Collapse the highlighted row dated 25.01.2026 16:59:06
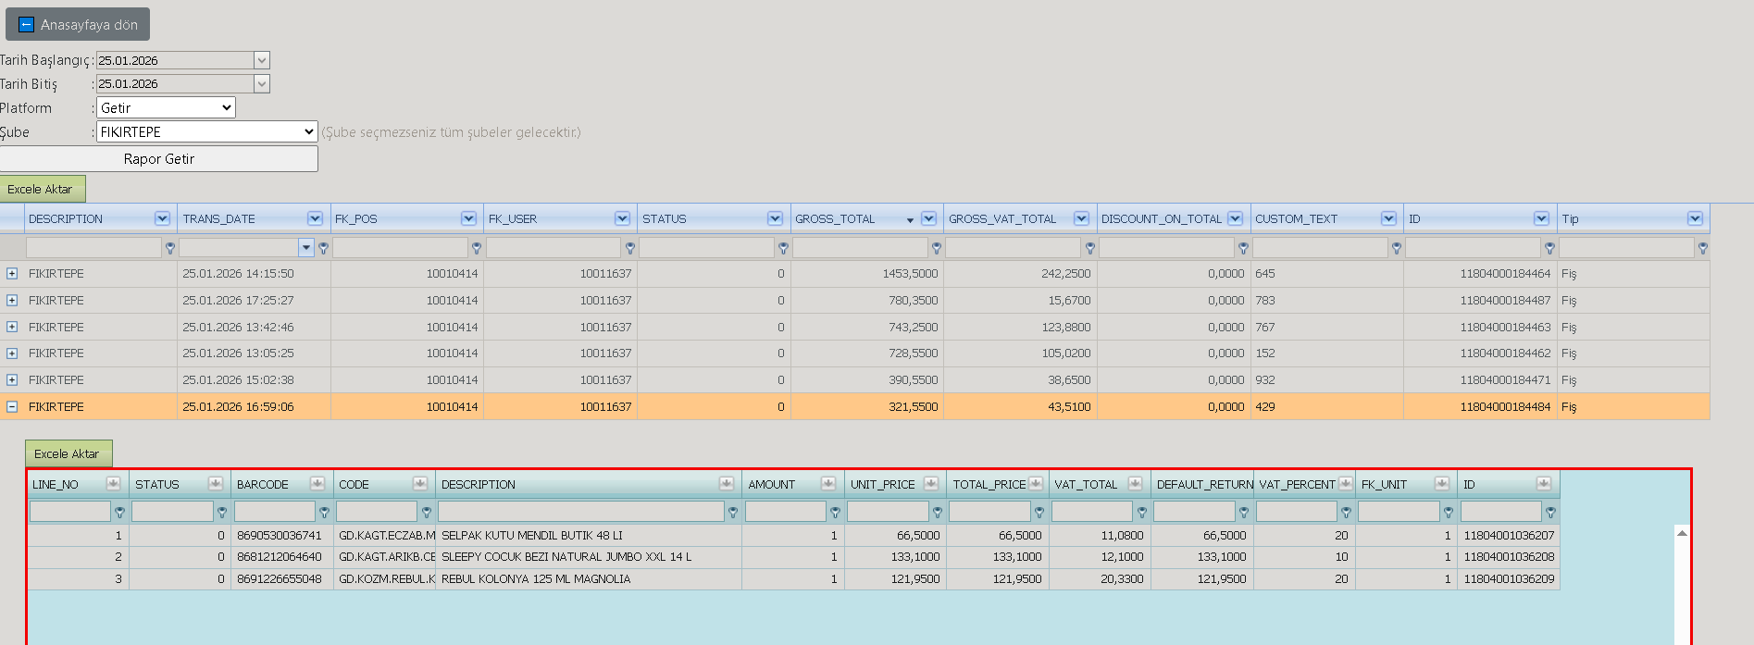Screen dimensions: 1754x645 [x=12, y=406]
